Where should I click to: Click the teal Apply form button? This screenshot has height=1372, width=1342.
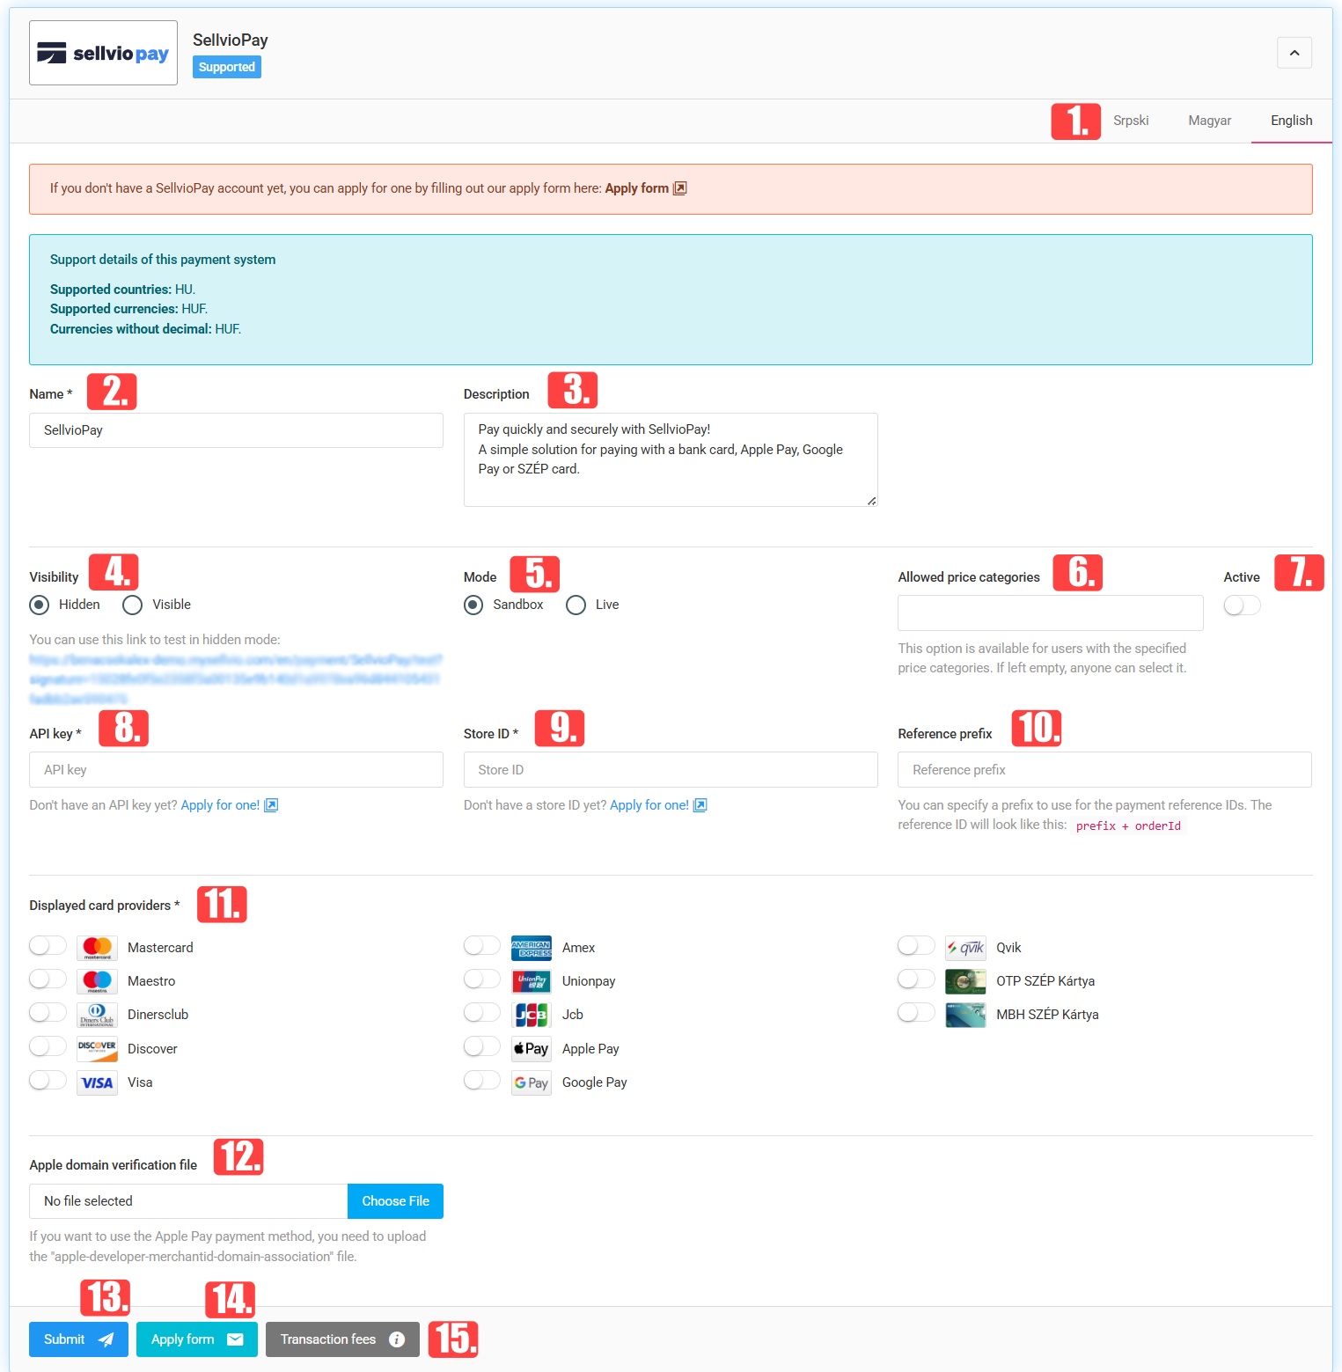point(197,1339)
